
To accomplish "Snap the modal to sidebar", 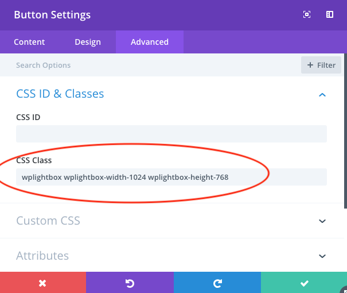I will click(330, 15).
